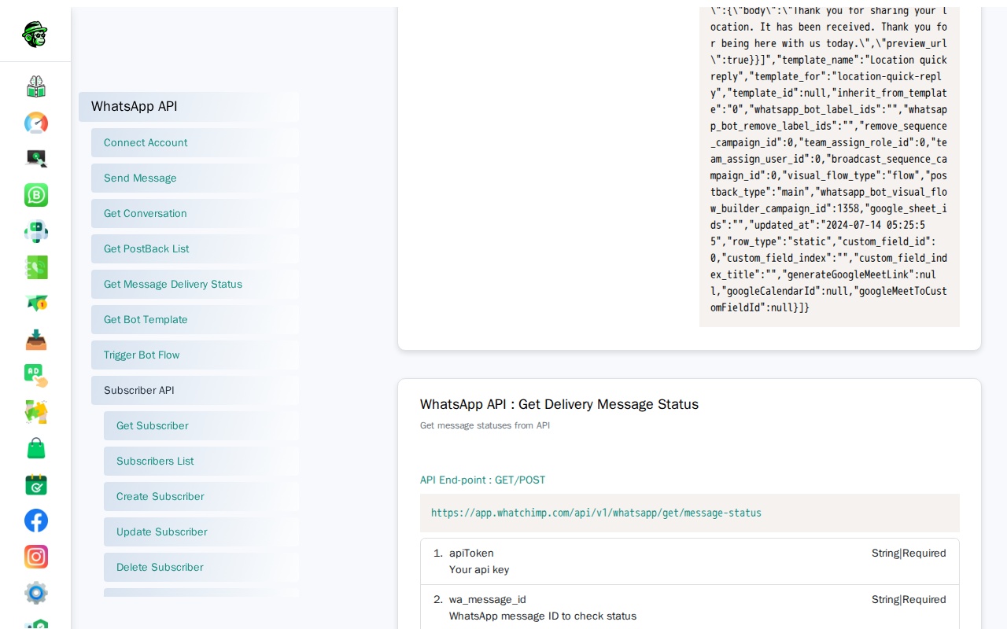Image resolution: width=1007 pixels, height=629 pixels.
Task: Go to Send Message section
Action: click(195, 178)
